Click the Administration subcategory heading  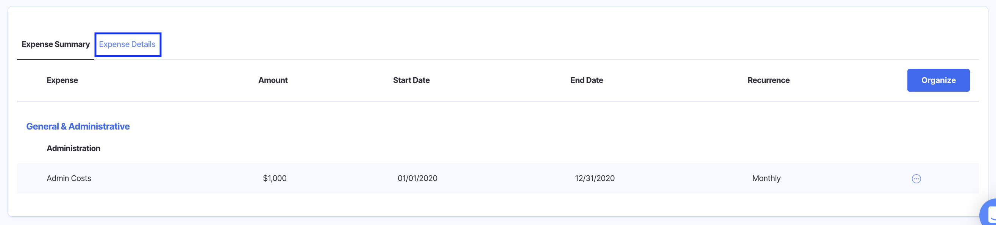coord(73,148)
